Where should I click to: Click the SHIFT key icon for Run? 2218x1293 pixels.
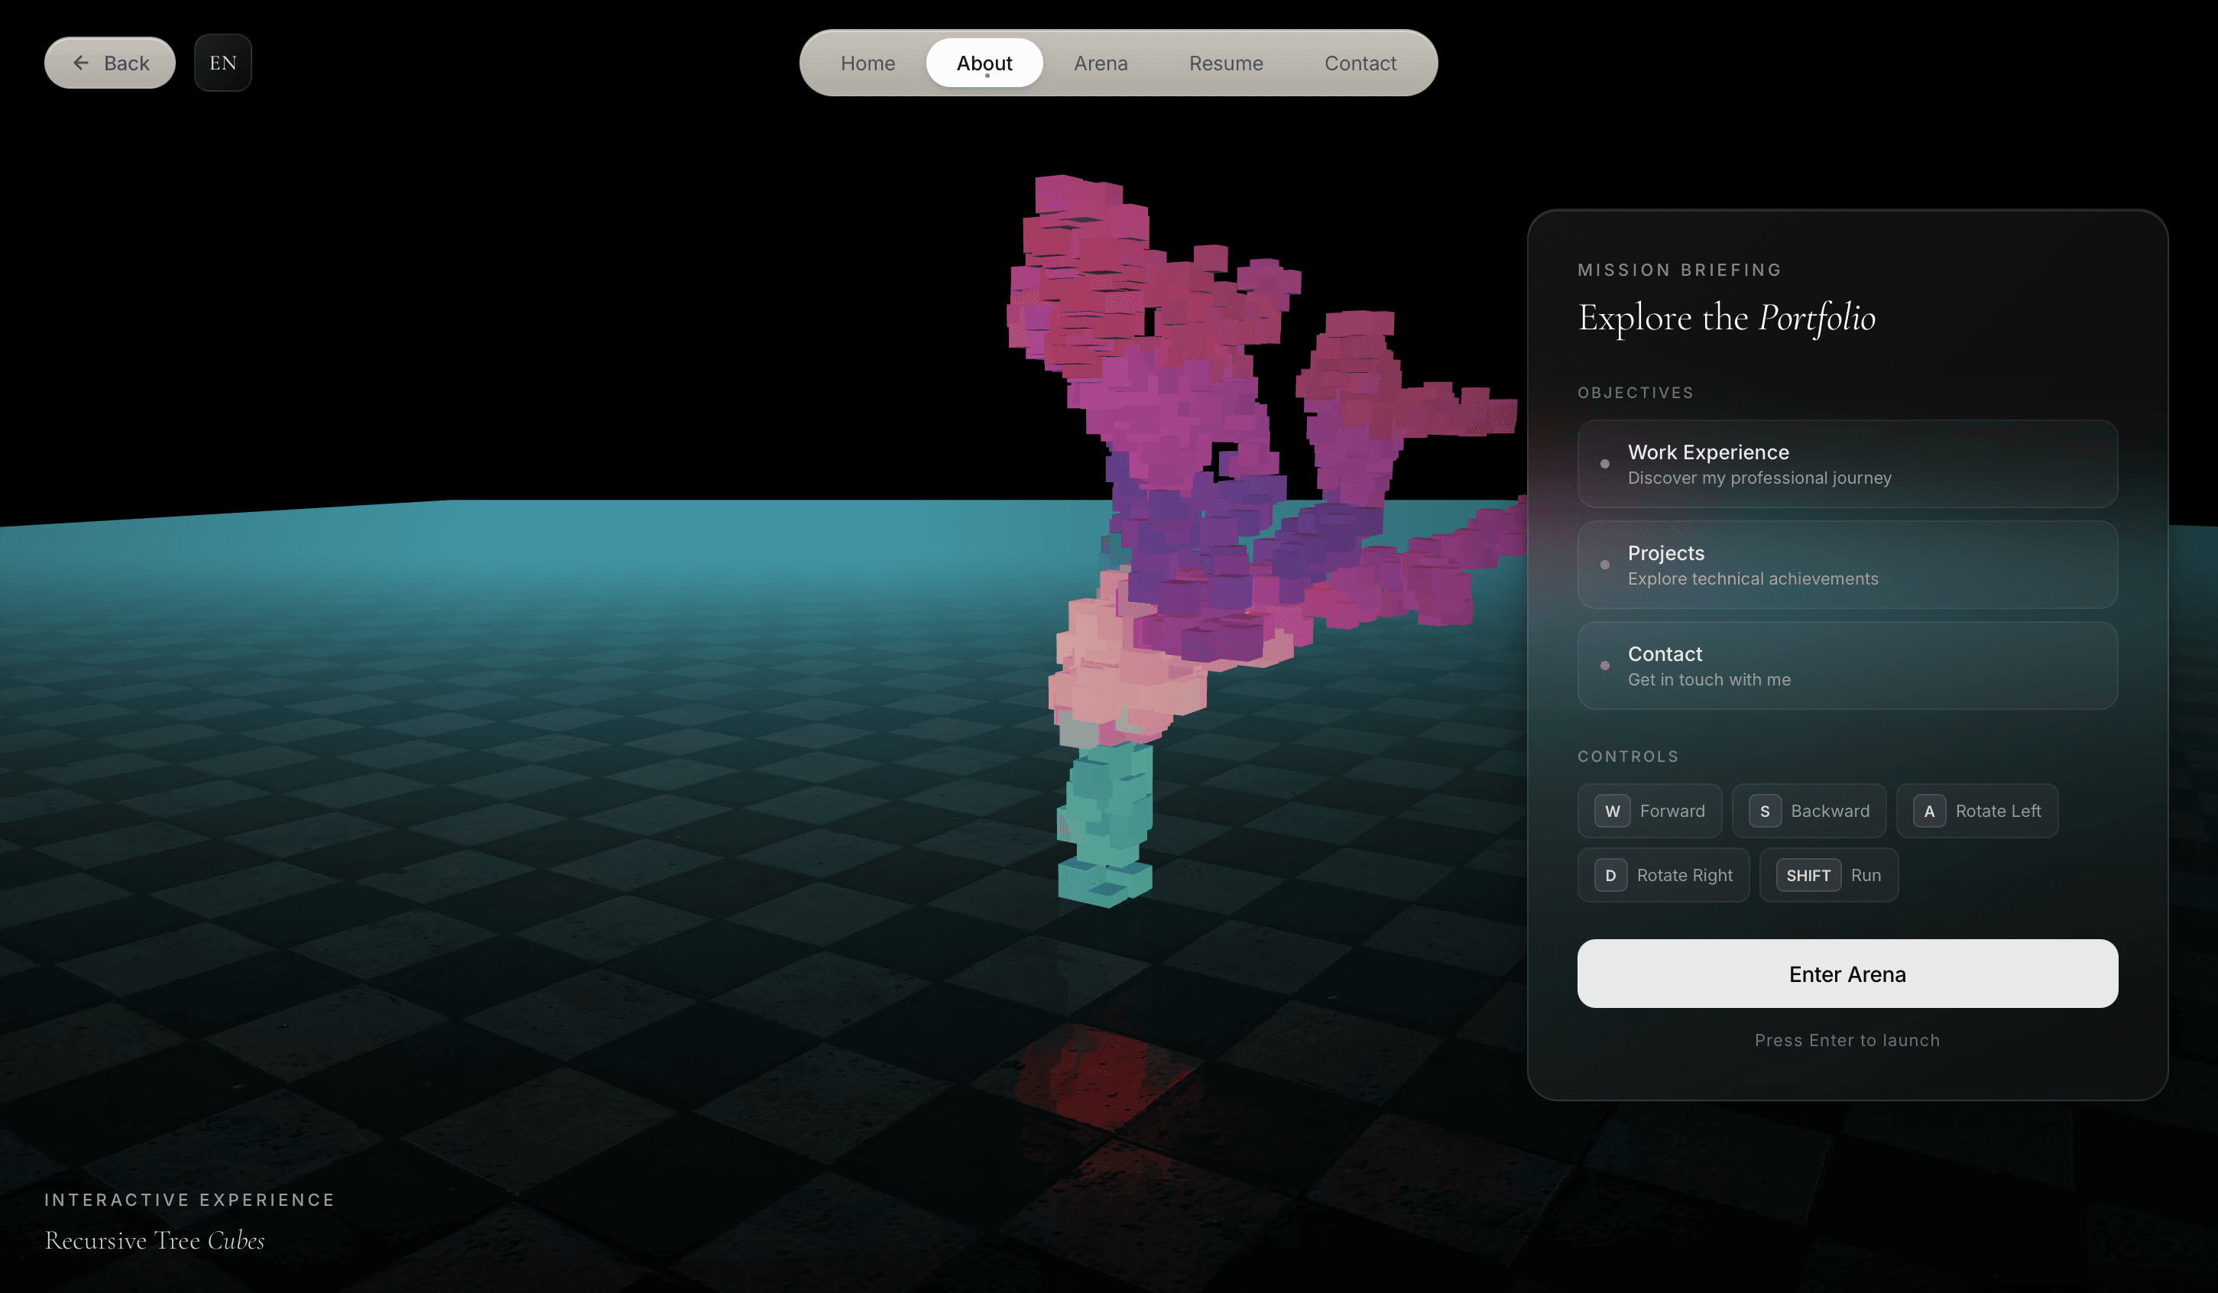pyautogui.click(x=1808, y=875)
